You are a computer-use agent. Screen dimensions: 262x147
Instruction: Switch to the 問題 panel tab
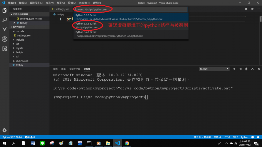[x=55, y=69]
